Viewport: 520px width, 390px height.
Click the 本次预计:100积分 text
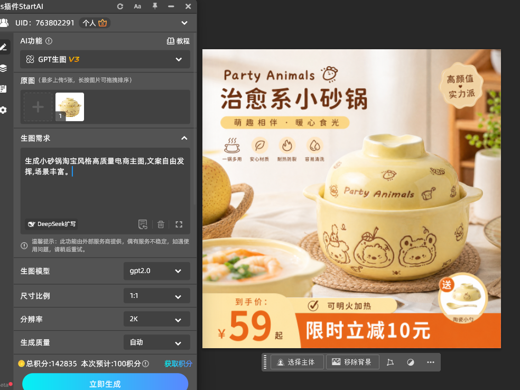pyautogui.click(x=111, y=364)
